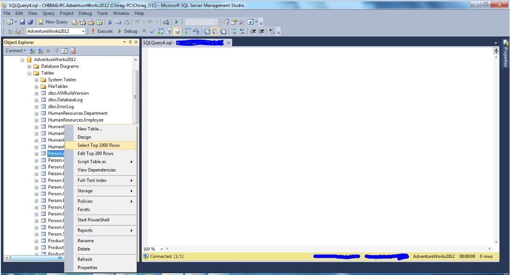Expand the Database Diagrams folder
Image resolution: width=510 pixels, height=275 pixels.
30,67
